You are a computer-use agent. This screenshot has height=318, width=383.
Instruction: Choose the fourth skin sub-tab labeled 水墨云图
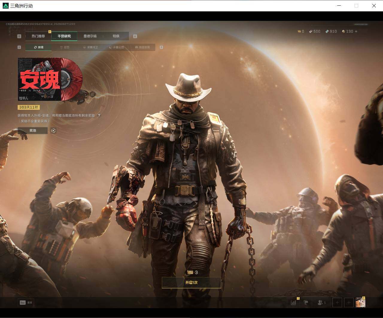click(x=116, y=47)
